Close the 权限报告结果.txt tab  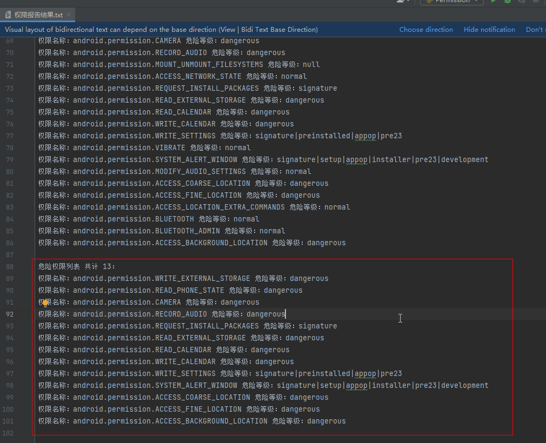[x=68, y=15]
